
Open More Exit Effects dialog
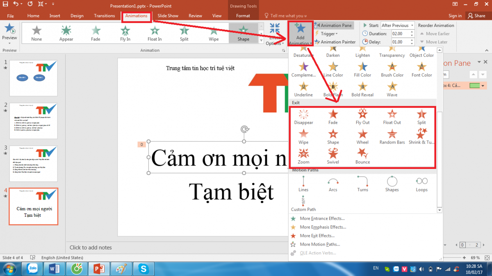[x=317, y=236]
